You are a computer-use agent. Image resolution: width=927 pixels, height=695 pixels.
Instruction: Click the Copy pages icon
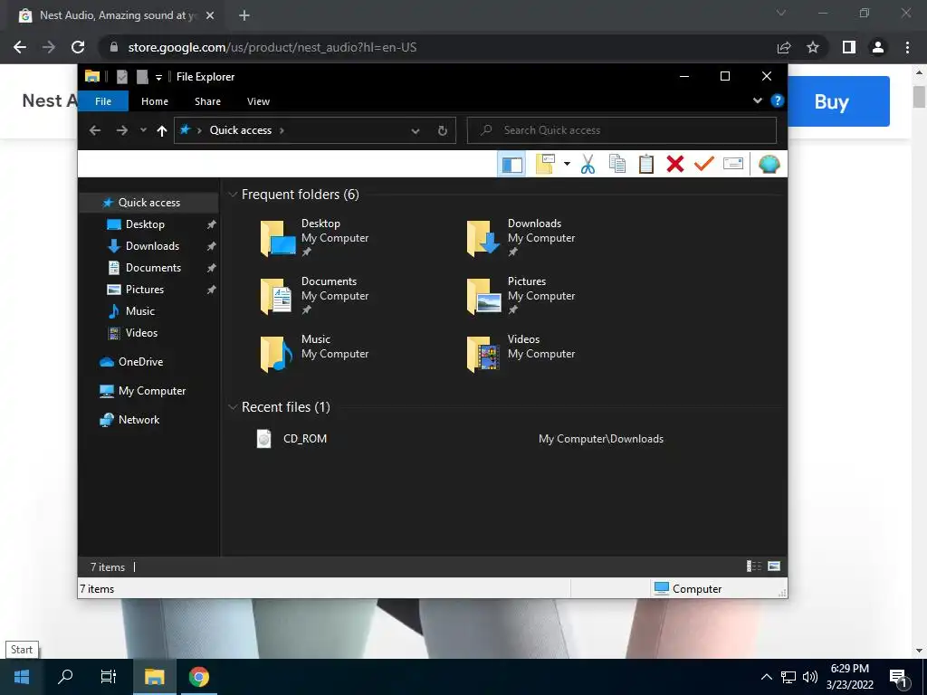[x=617, y=165]
